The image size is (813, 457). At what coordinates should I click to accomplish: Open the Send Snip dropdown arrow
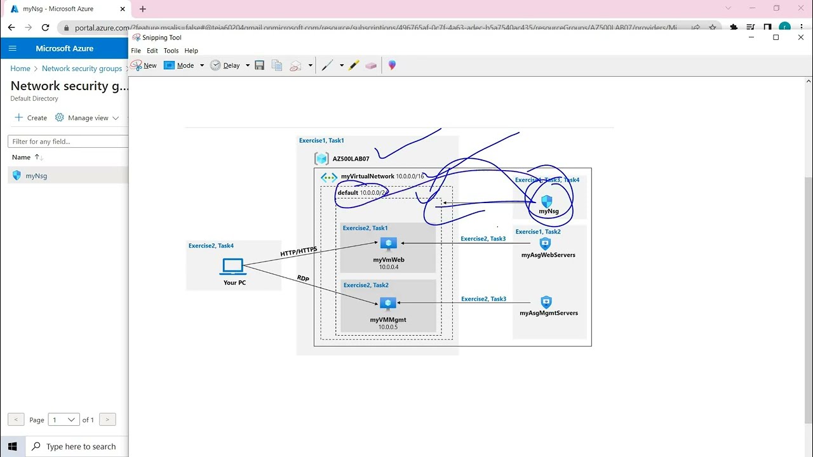coord(310,65)
